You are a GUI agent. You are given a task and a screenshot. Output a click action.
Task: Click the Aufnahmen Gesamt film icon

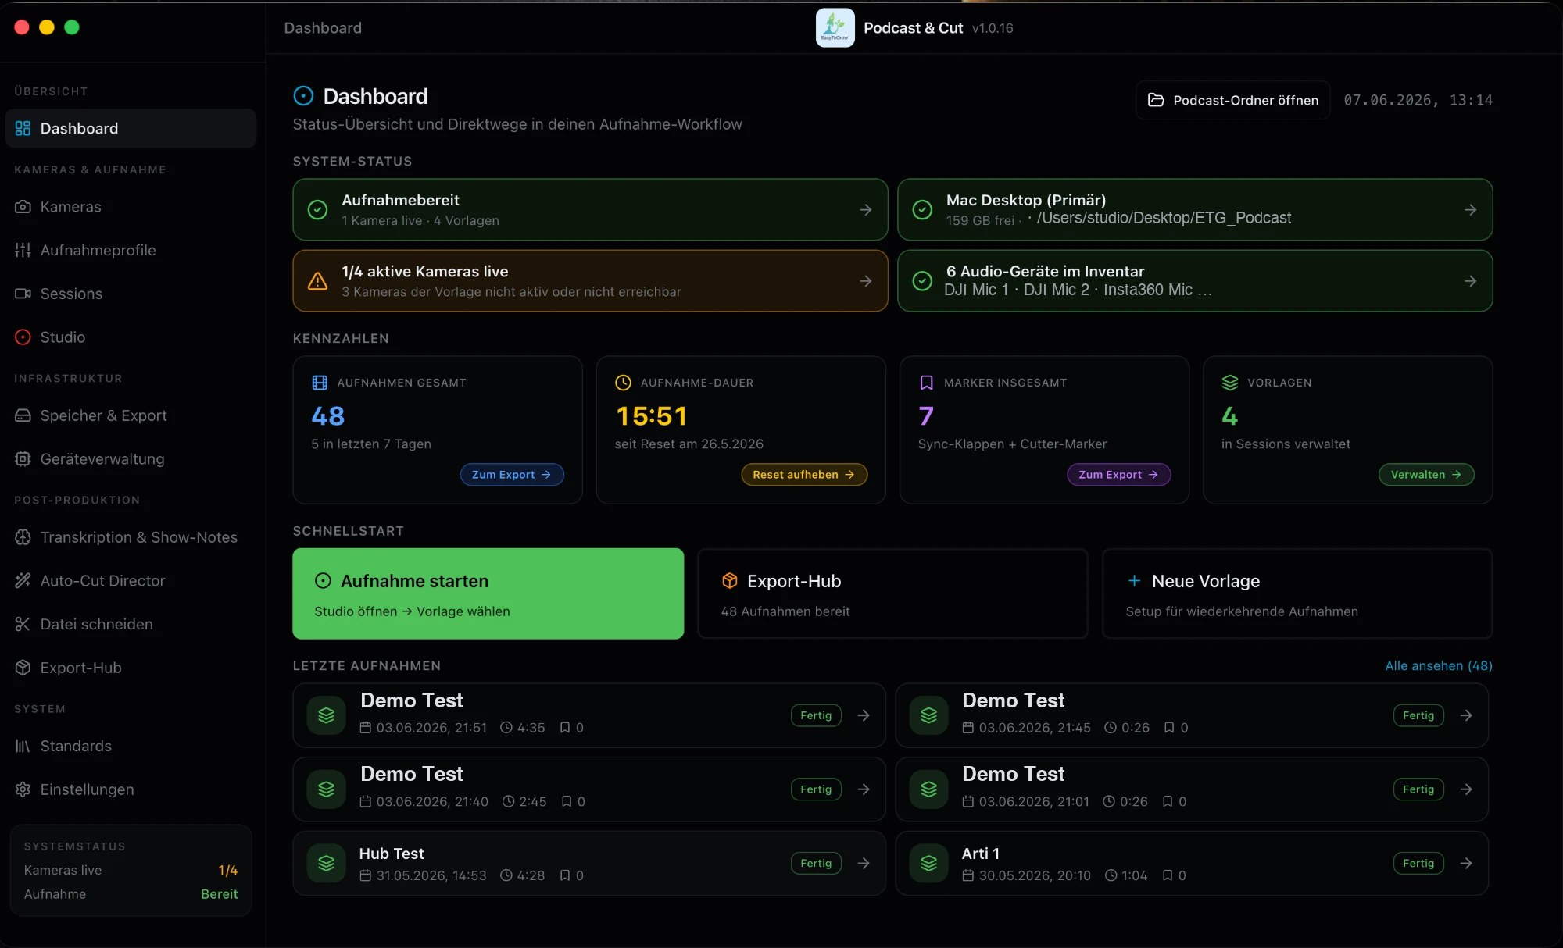pyautogui.click(x=320, y=383)
